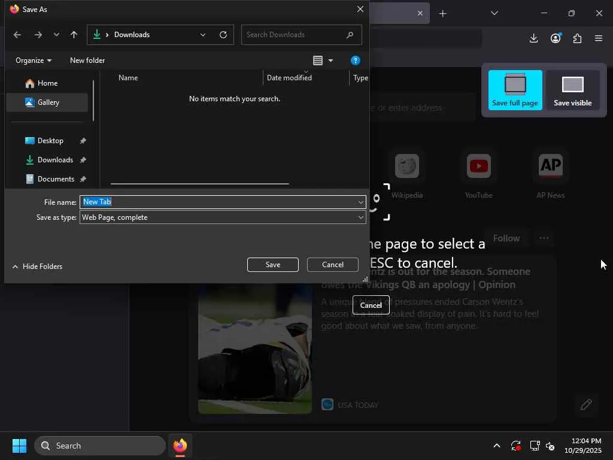613x460 pixels.
Task: Click the Follow button in Firefox
Action: tap(506, 238)
